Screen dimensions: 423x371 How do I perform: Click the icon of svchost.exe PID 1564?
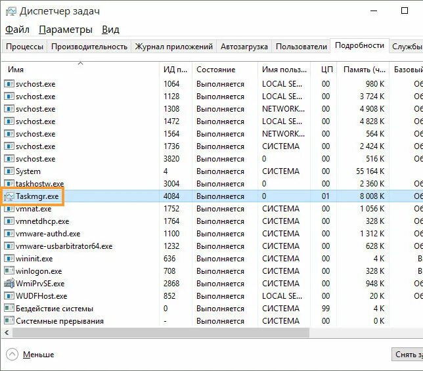9,134
